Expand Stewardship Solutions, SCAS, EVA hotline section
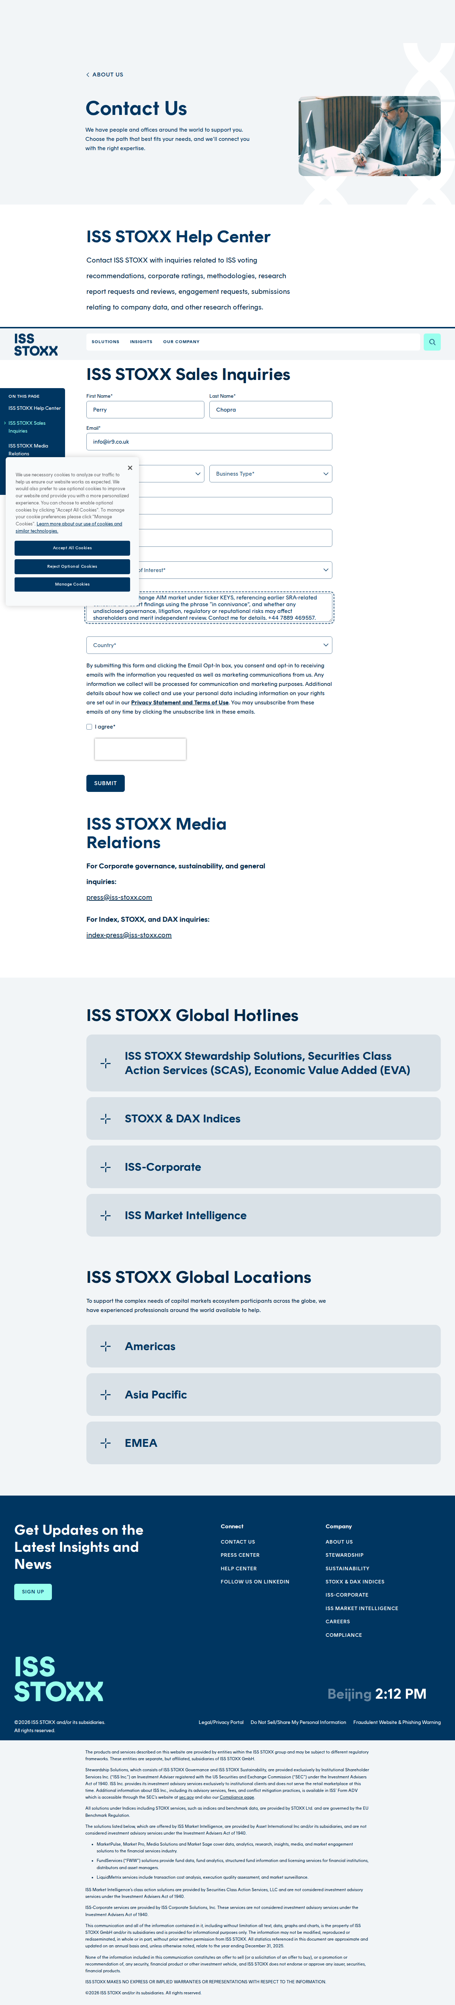This screenshot has height=2005, width=455. [x=264, y=1063]
